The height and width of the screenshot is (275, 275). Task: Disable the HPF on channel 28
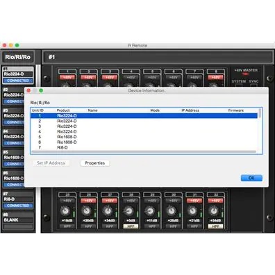click(x=131, y=226)
